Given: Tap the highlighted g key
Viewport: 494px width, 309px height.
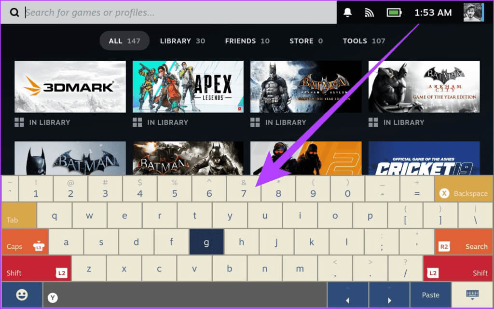Looking at the screenshot, I should (x=206, y=242).
